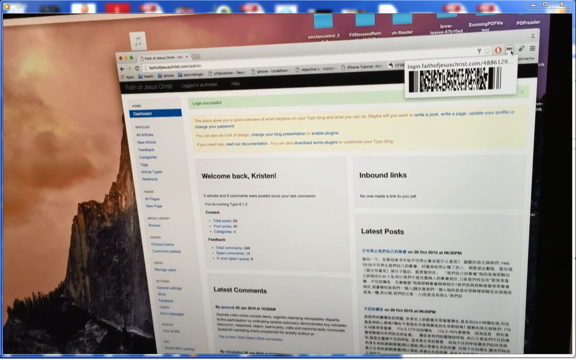The height and width of the screenshot is (360, 576).
Task: Click the 'change your password' link
Action: tap(215, 127)
